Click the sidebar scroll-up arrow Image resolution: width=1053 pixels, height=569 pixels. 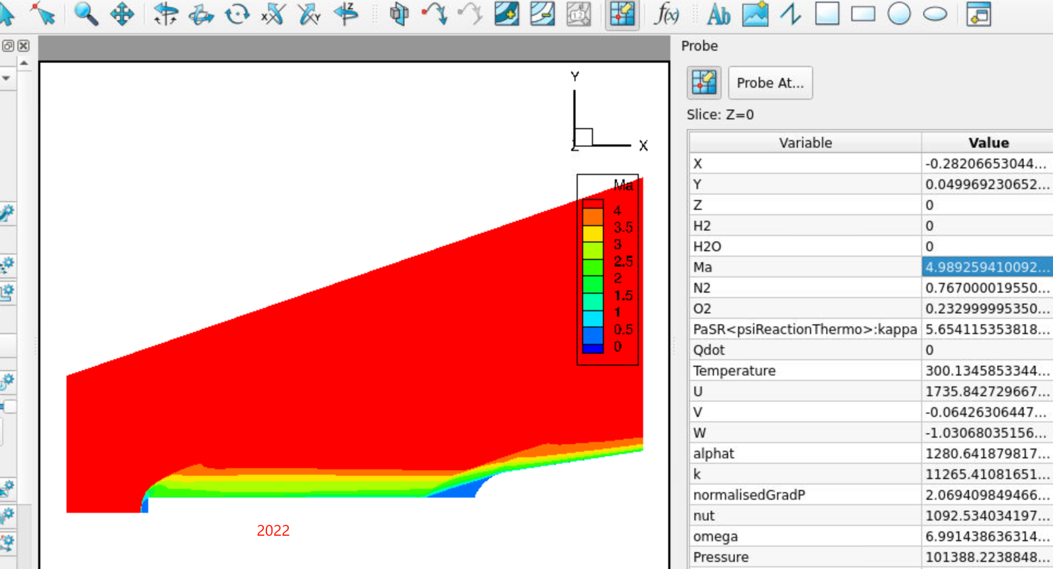tap(24, 64)
